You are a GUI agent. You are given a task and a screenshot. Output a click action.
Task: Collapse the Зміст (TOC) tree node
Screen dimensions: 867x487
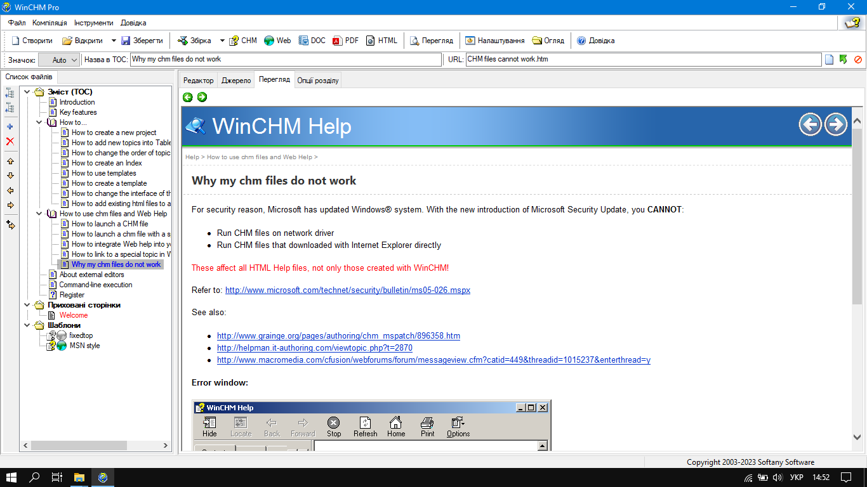[x=27, y=92]
